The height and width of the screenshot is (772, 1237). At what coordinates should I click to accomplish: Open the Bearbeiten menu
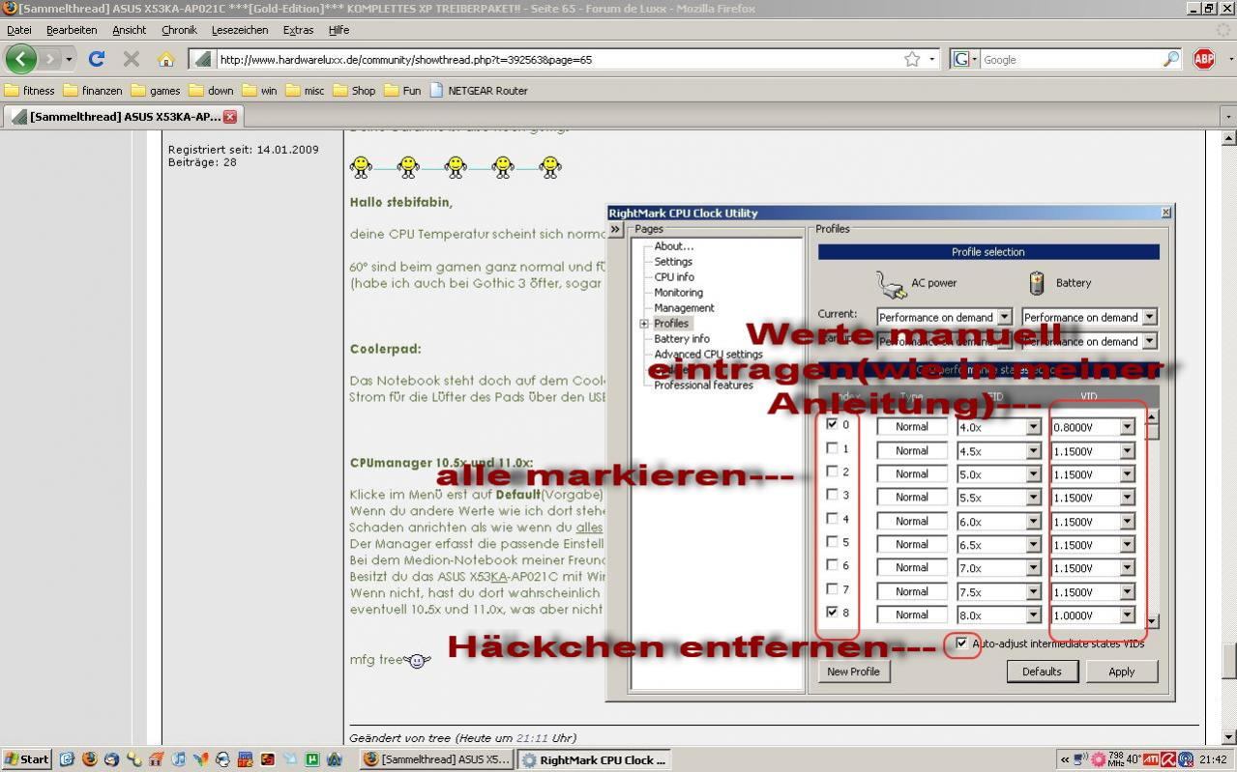click(72, 30)
